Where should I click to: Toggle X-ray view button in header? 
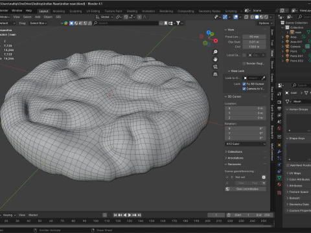pos(246,17)
